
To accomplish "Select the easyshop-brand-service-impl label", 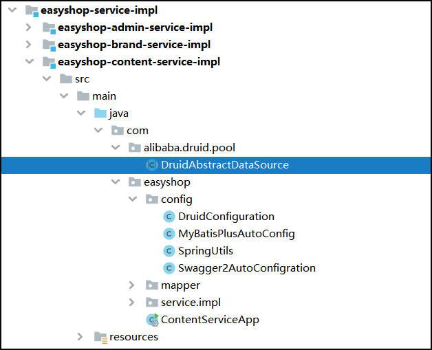I will 134,45.
